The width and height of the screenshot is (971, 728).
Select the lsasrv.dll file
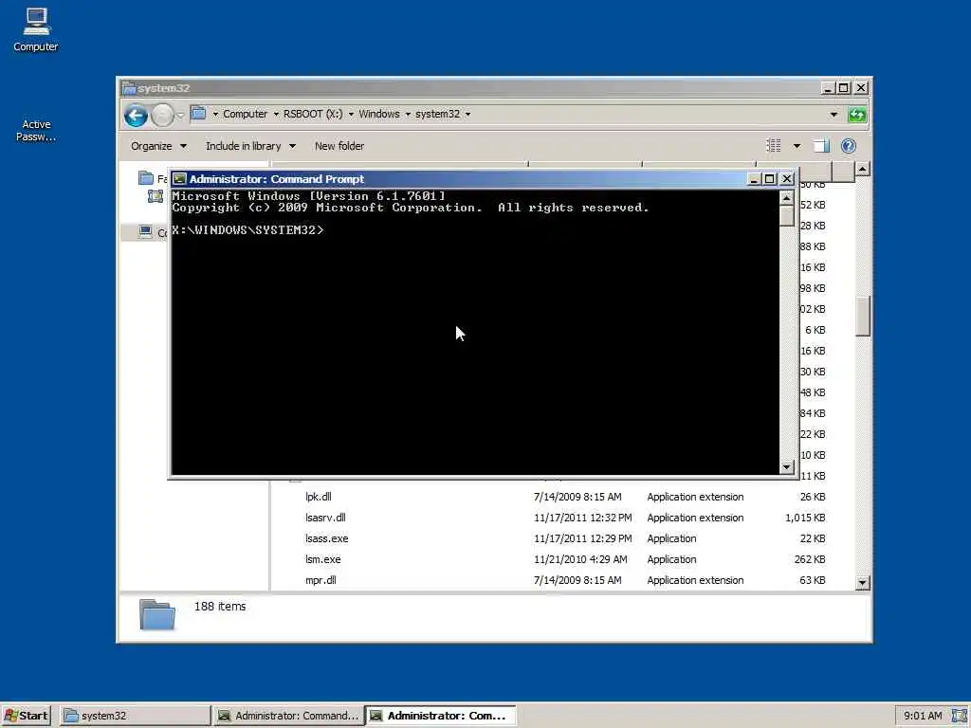pos(325,518)
